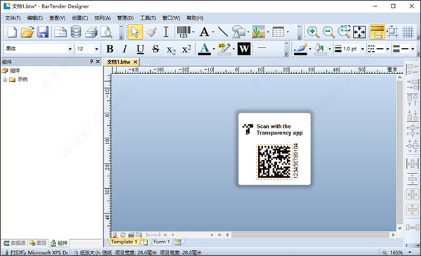Toggle bold text formatting
This screenshot has height=256, width=421.
(x=109, y=49)
